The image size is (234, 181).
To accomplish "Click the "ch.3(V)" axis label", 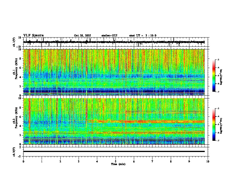I will pyautogui.click(x=14, y=152).
